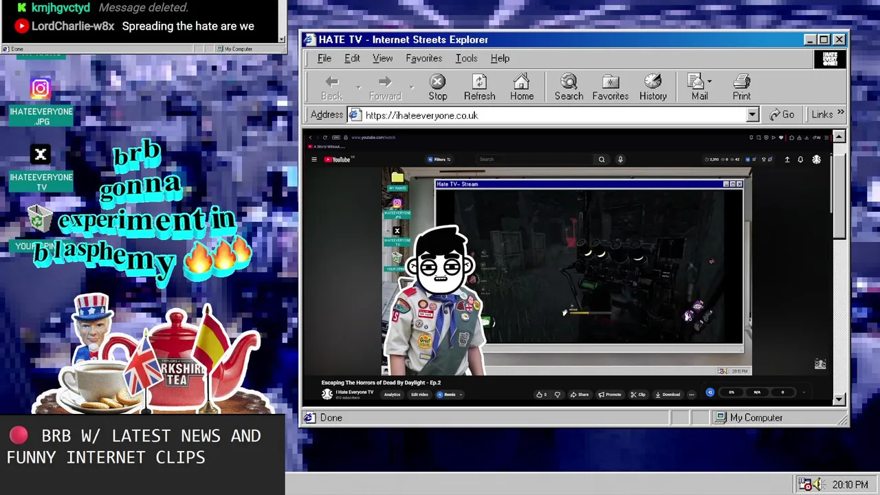Viewport: 880px width, 495px height.
Task: Open the Back button history dropdown arrow
Action: point(359,87)
